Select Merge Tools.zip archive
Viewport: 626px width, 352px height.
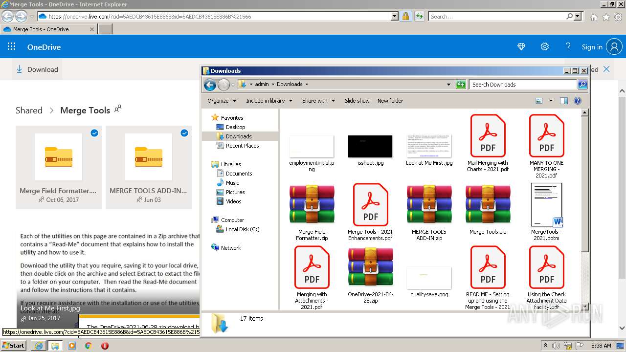point(488,204)
